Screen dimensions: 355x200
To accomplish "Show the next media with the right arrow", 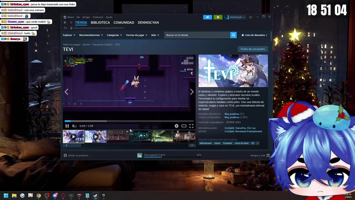I will click(192, 92).
